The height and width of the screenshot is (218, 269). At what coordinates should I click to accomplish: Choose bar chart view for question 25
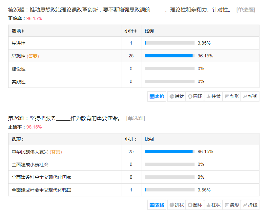(231, 96)
